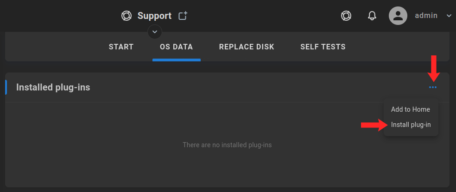The width and height of the screenshot is (456, 192).
Task: Click the admin user avatar
Action: pos(398,16)
